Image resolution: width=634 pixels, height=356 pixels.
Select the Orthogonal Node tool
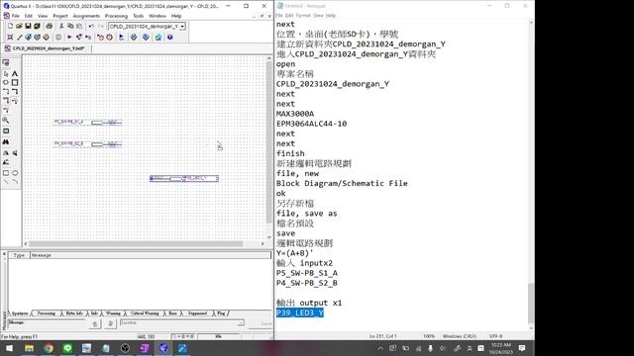click(x=6, y=92)
